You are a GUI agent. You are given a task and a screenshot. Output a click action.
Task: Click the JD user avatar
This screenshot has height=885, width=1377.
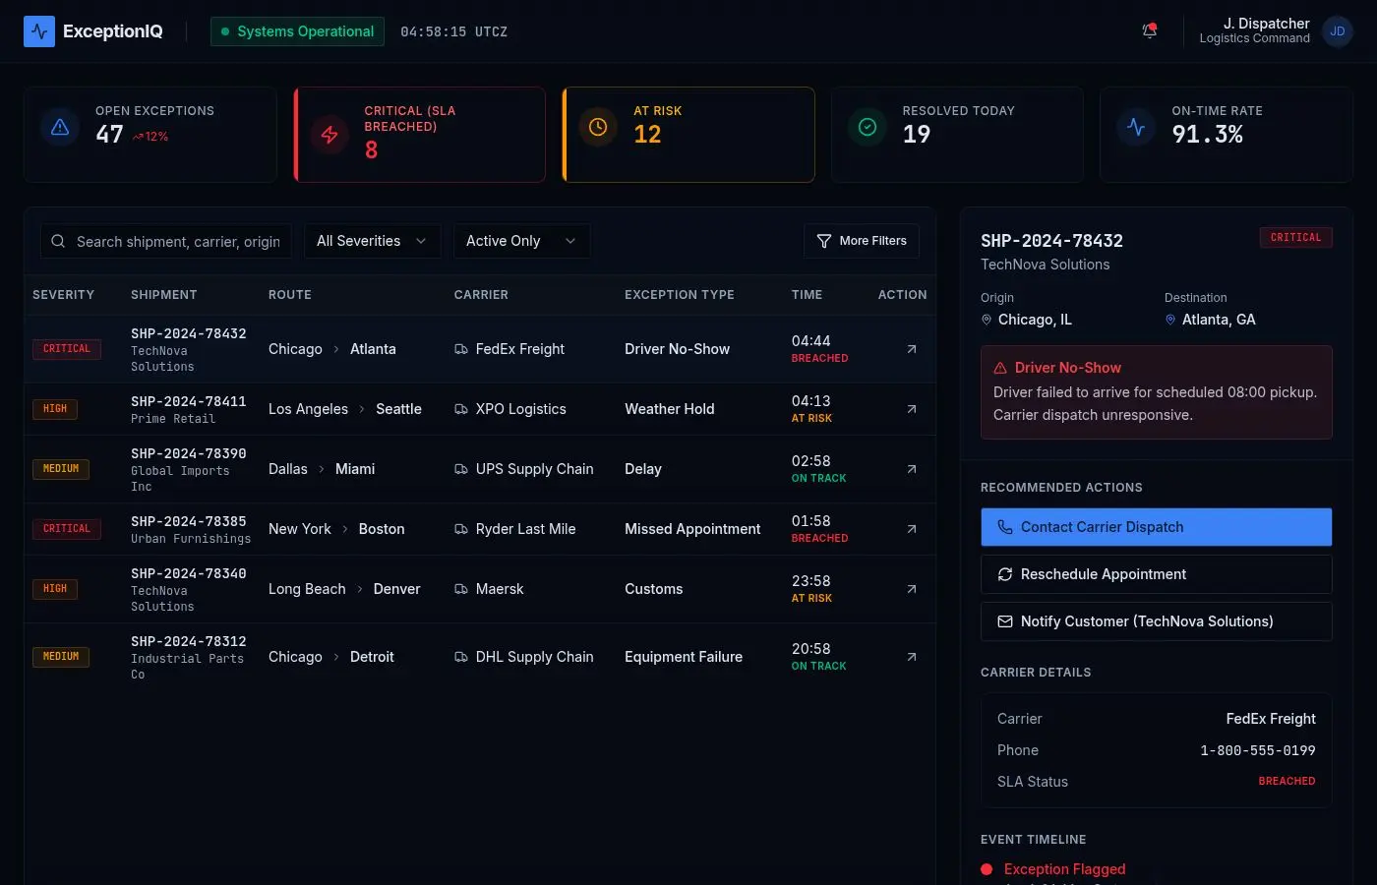1337,31
